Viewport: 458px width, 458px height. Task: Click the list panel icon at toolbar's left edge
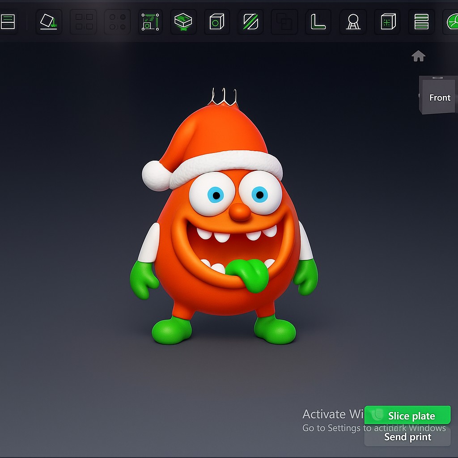pos(8,21)
